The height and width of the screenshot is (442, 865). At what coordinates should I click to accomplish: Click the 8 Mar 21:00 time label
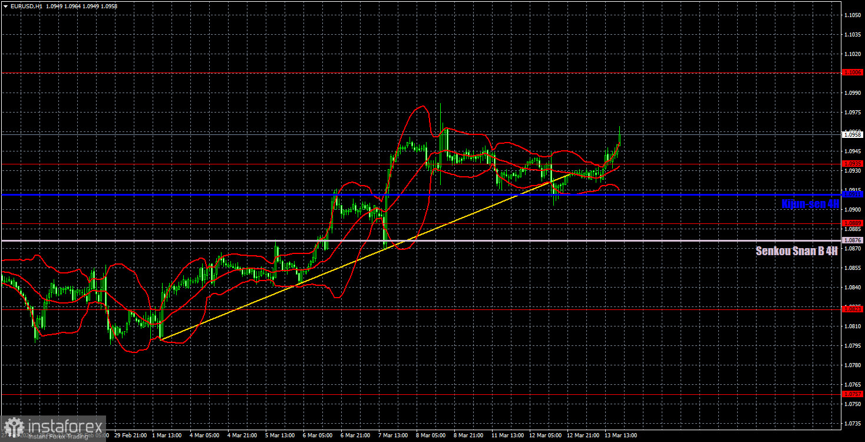(x=469, y=436)
